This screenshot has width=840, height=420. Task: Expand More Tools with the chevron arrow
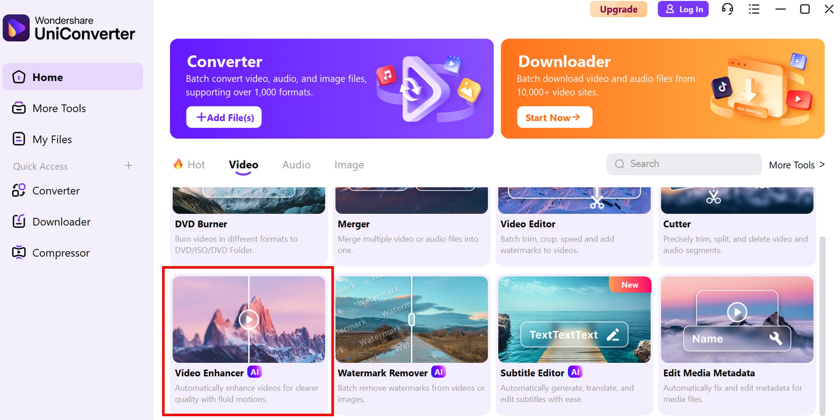[822, 164]
